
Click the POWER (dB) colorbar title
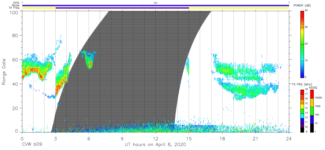tap(302, 6)
